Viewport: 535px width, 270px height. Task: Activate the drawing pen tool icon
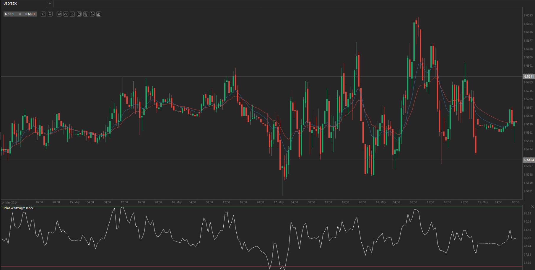coord(99,14)
